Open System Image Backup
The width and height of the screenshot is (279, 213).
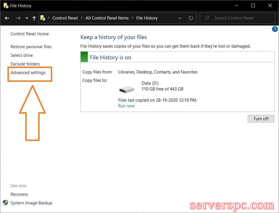[31, 203]
